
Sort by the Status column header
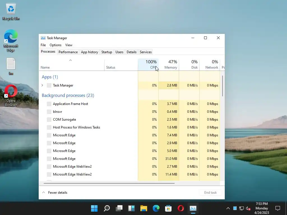tap(121, 65)
